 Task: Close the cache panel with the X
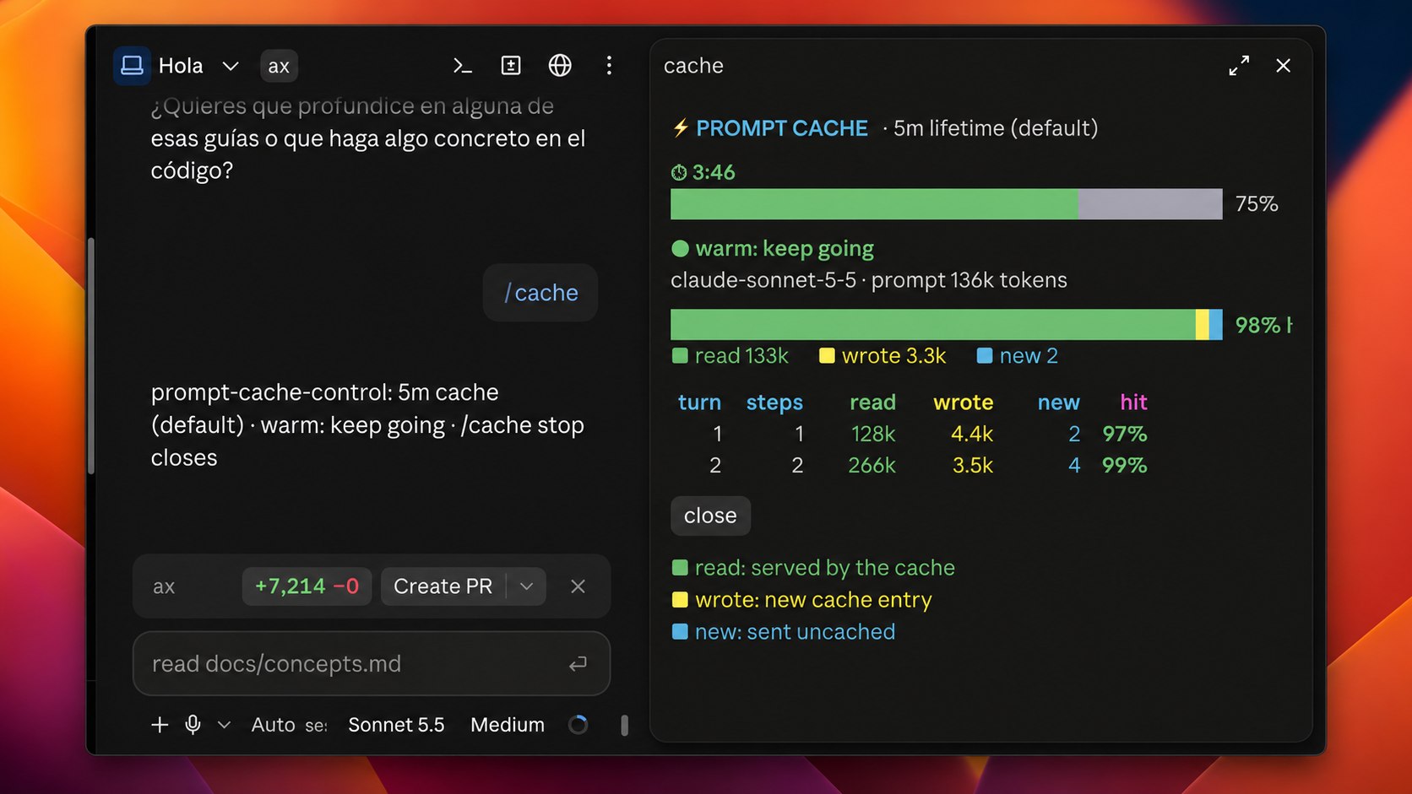(1283, 66)
